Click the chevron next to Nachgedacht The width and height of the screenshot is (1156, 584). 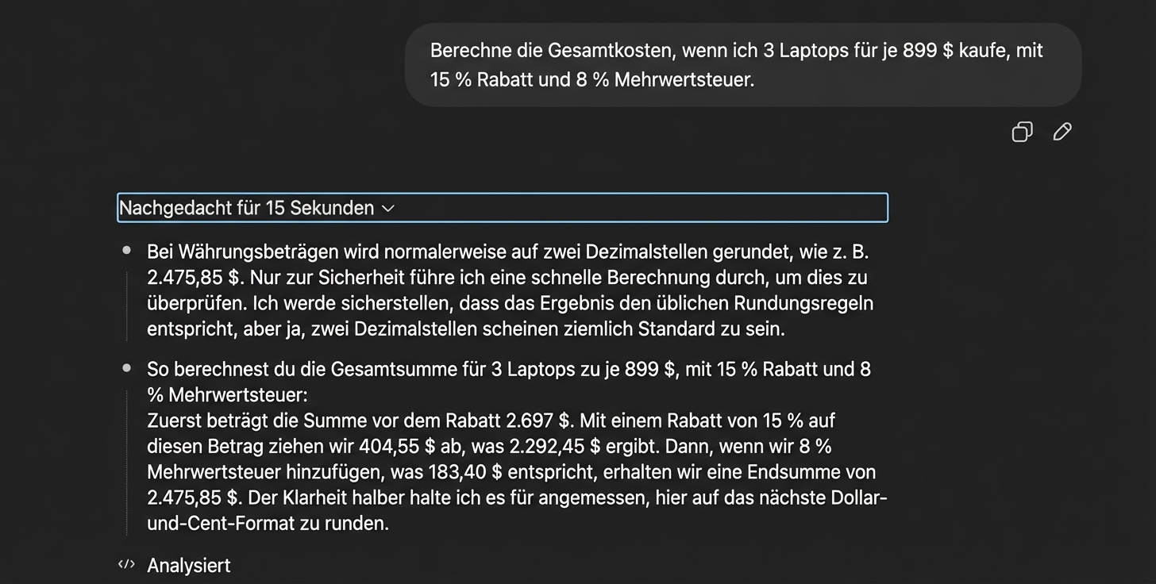pyautogui.click(x=388, y=209)
